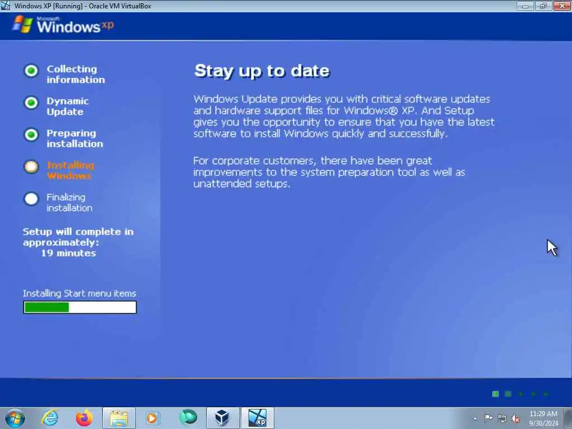Open Windows Explorer folder icon in taskbar
The height and width of the screenshot is (429, 572).
[119, 418]
